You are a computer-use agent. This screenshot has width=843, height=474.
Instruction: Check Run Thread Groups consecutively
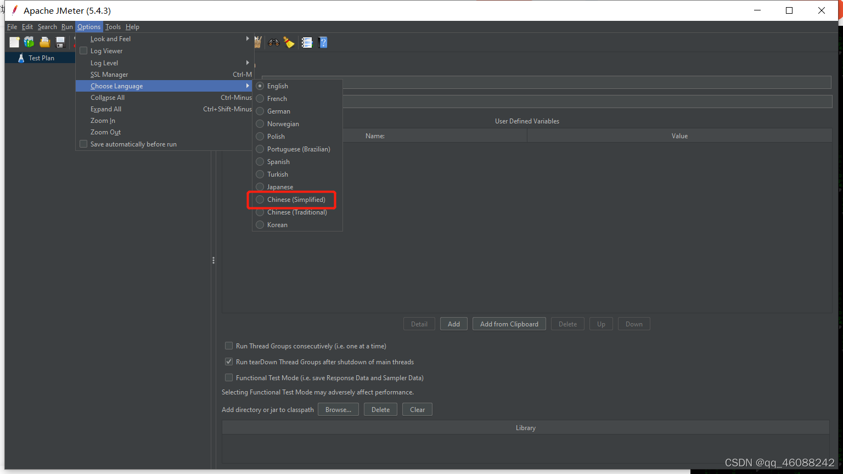point(229,346)
